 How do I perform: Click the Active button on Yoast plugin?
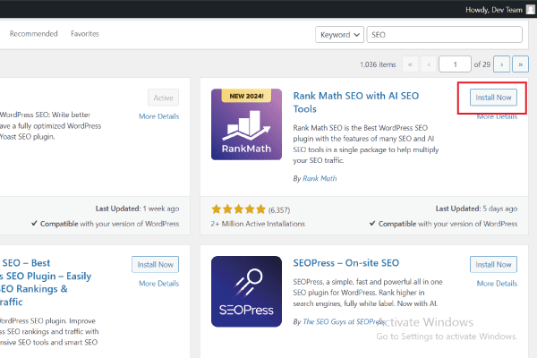(164, 98)
